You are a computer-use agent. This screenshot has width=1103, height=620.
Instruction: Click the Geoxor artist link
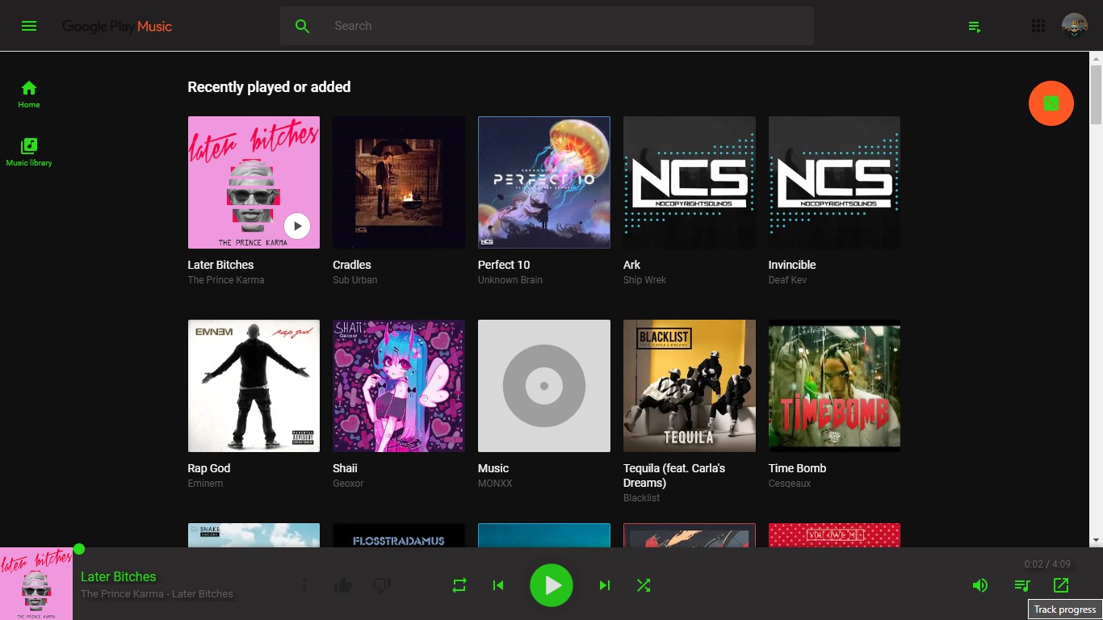(x=348, y=484)
